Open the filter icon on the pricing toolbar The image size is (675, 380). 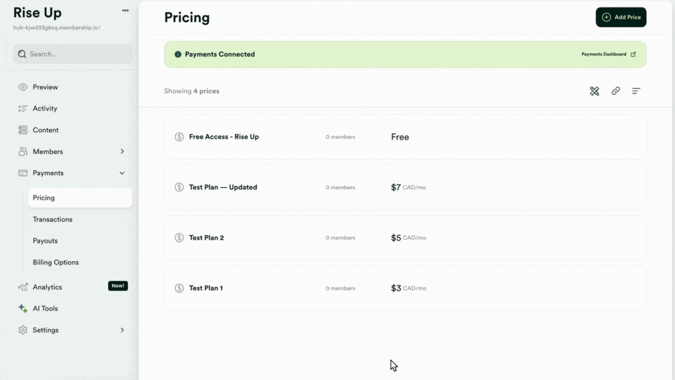(x=636, y=91)
